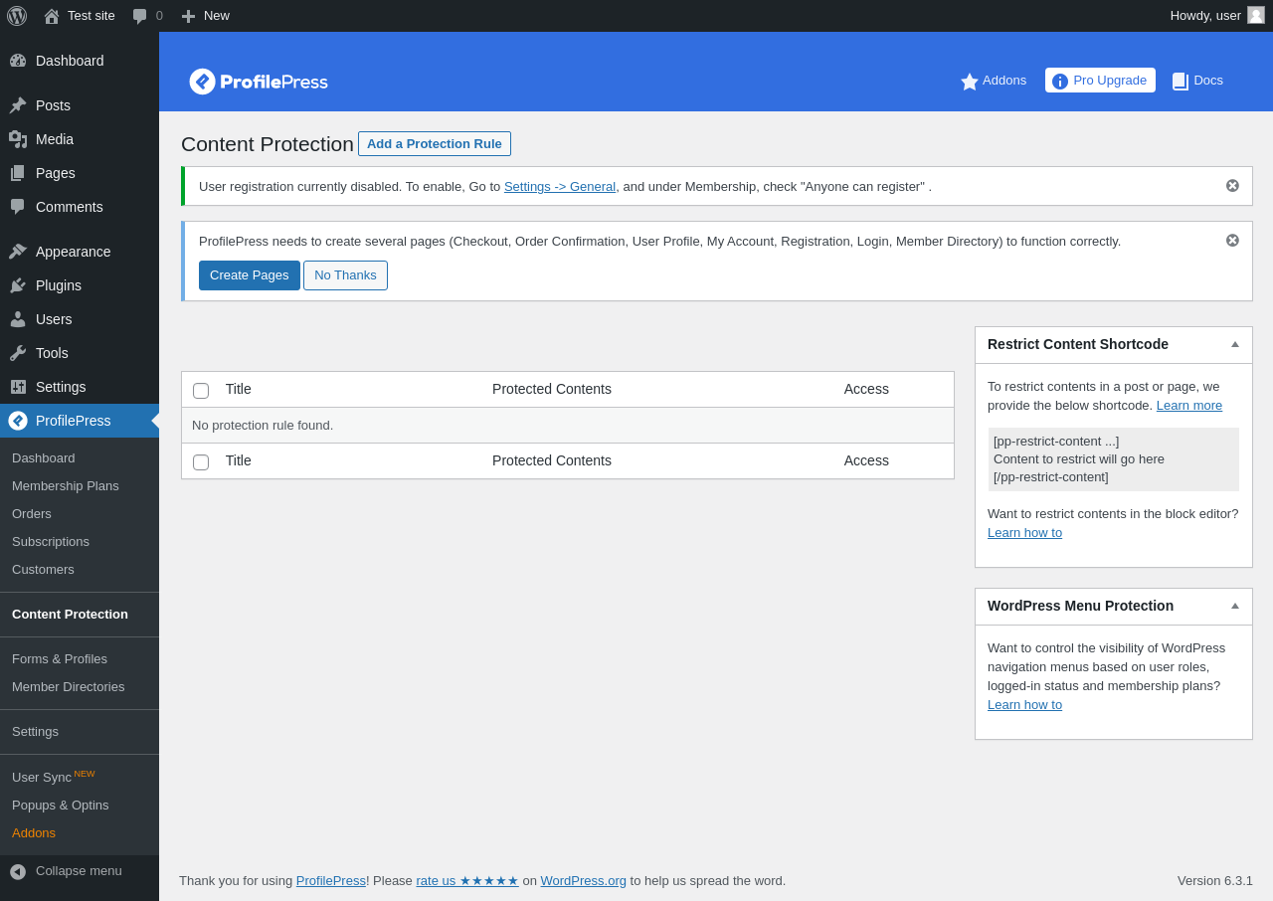
Task: Open Forms & Profiles submenu item
Action: [60, 658]
